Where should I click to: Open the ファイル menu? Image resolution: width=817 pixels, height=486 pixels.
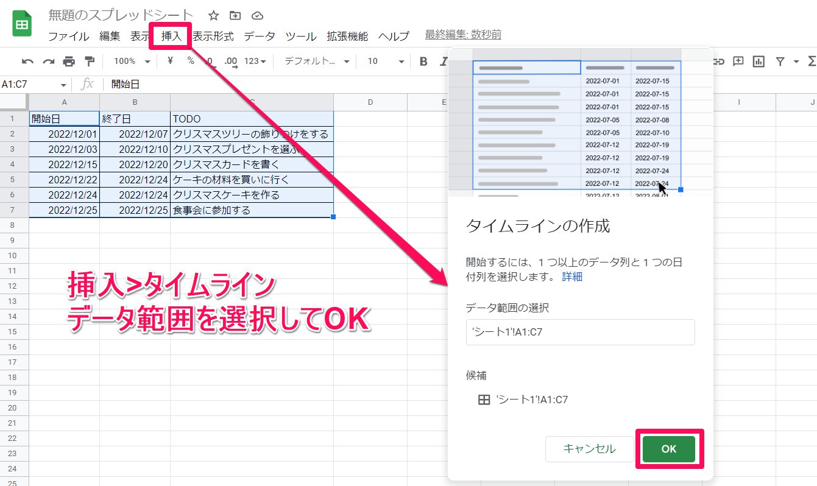click(69, 36)
